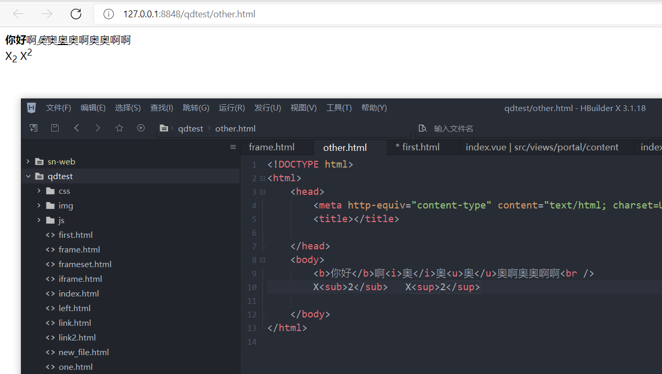Click the img folder icon
This screenshot has width=662, height=374.
[x=50, y=205]
